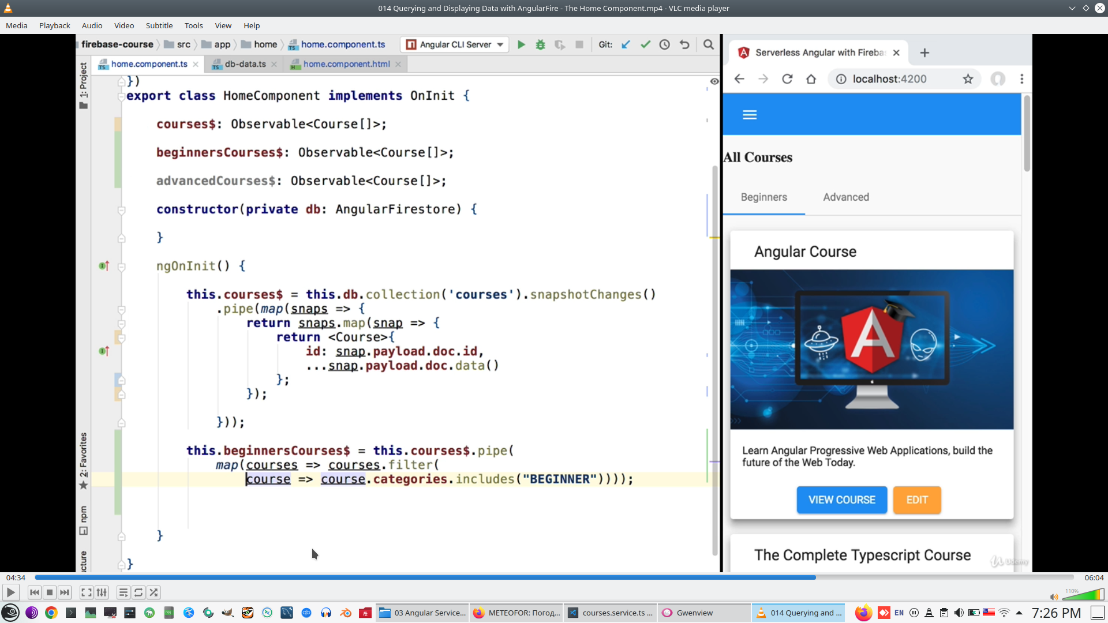Stop playback with the stop button
Viewport: 1108px width, 623px height.
(x=50, y=592)
